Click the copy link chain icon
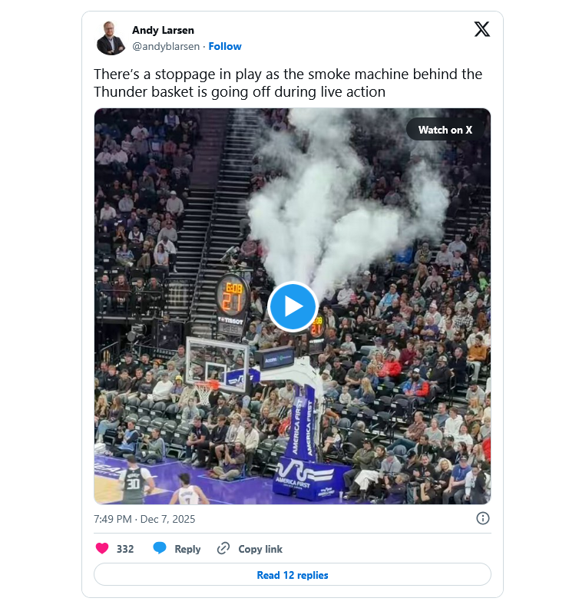This screenshot has width=569, height=608. 223,549
